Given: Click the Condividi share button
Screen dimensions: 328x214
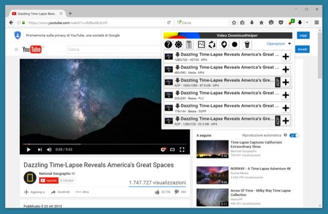Looking at the screenshot, I should 60,192.
